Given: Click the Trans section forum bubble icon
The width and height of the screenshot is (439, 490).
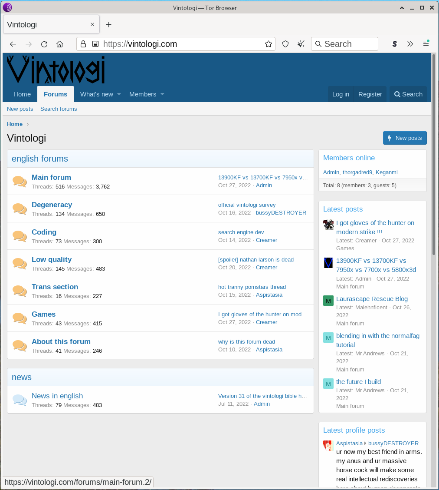Looking at the screenshot, I should [20, 291].
